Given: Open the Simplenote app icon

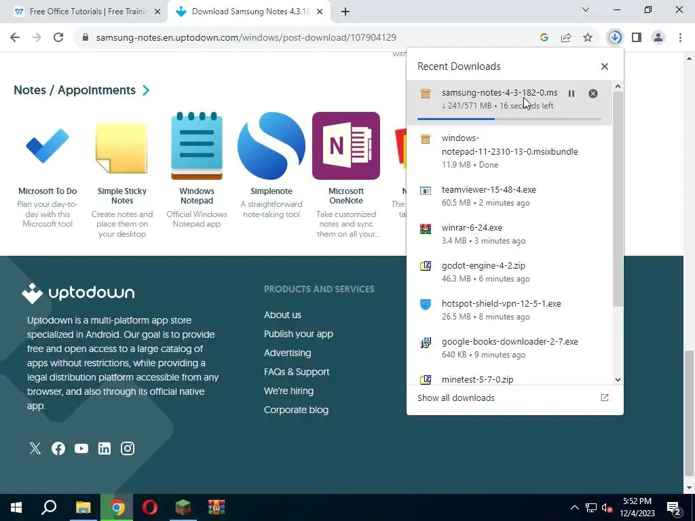Looking at the screenshot, I should click(x=271, y=146).
